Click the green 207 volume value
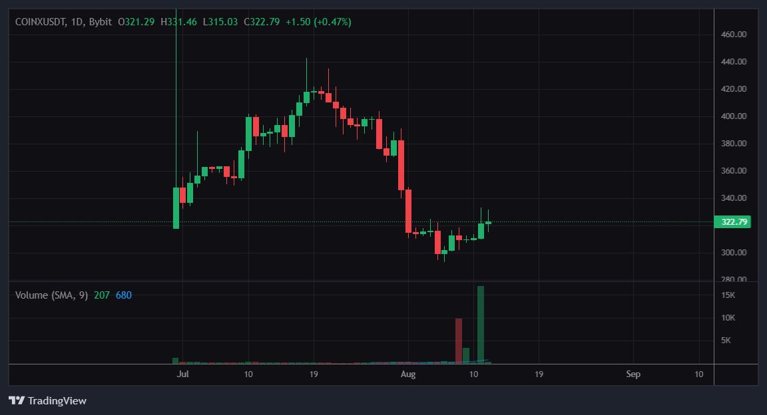Image resolution: width=767 pixels, height=415 pixels. [102, 295]
